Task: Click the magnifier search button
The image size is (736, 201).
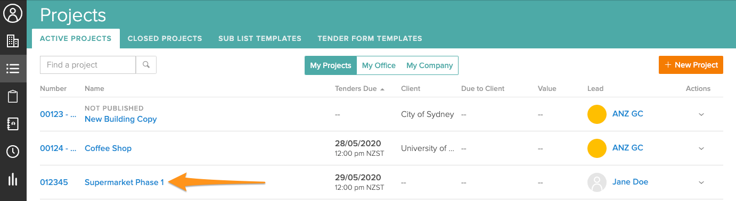Action: (146, 65)
